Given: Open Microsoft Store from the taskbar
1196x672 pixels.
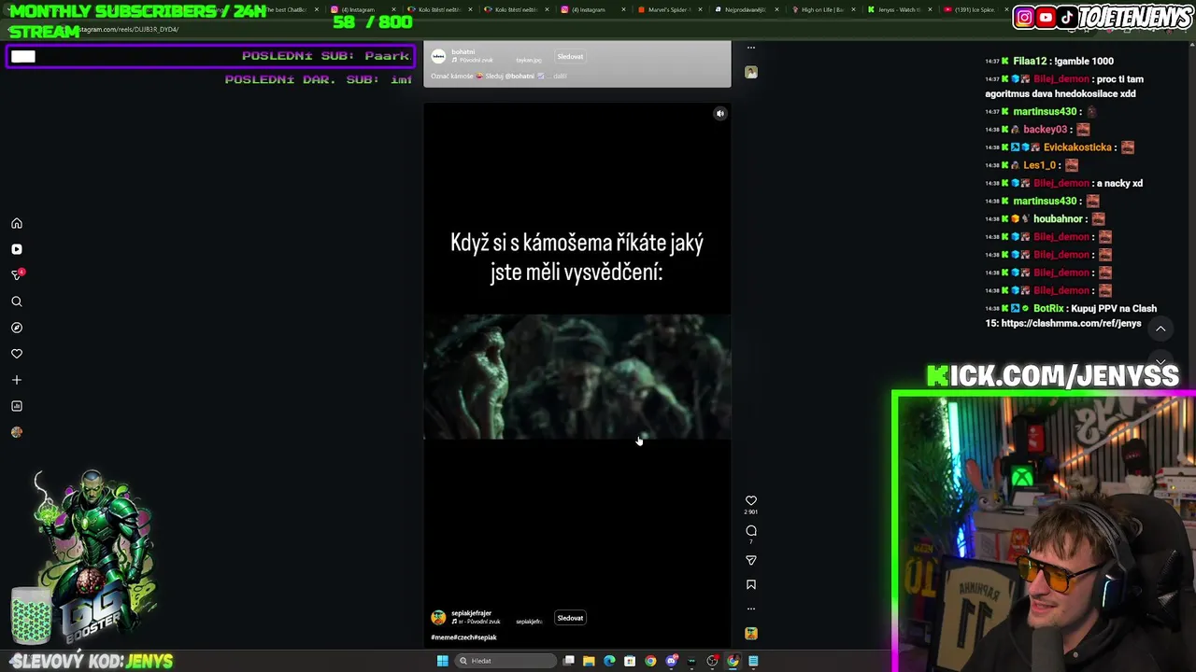Looking at the screenshot, I should click(x=630, y=661).
